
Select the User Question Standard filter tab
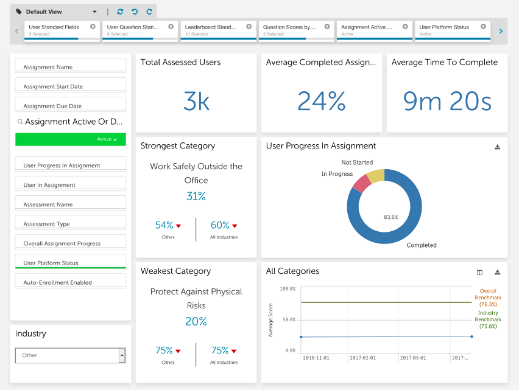140,30
